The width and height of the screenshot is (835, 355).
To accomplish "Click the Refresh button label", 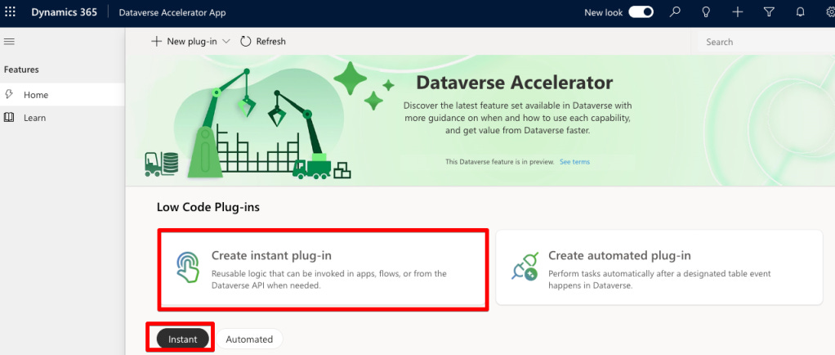I will [271, 42].
